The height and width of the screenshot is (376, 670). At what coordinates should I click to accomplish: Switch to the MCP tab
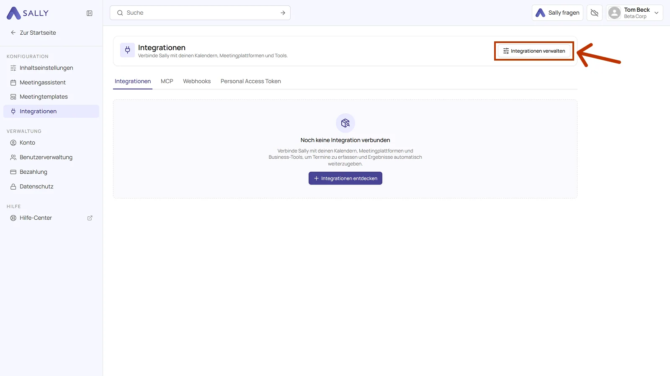(167, 81)
